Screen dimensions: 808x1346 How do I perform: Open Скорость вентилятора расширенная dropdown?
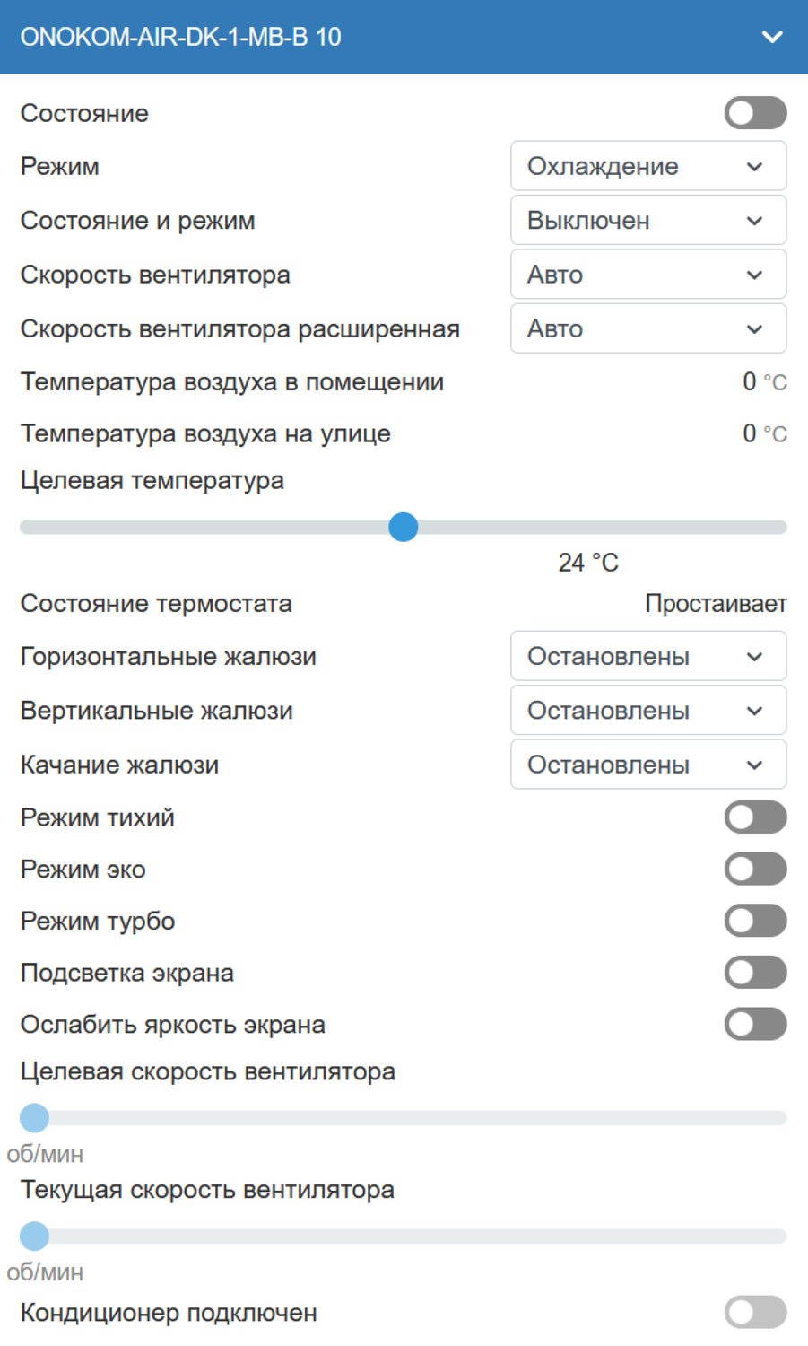click(647, 328)
